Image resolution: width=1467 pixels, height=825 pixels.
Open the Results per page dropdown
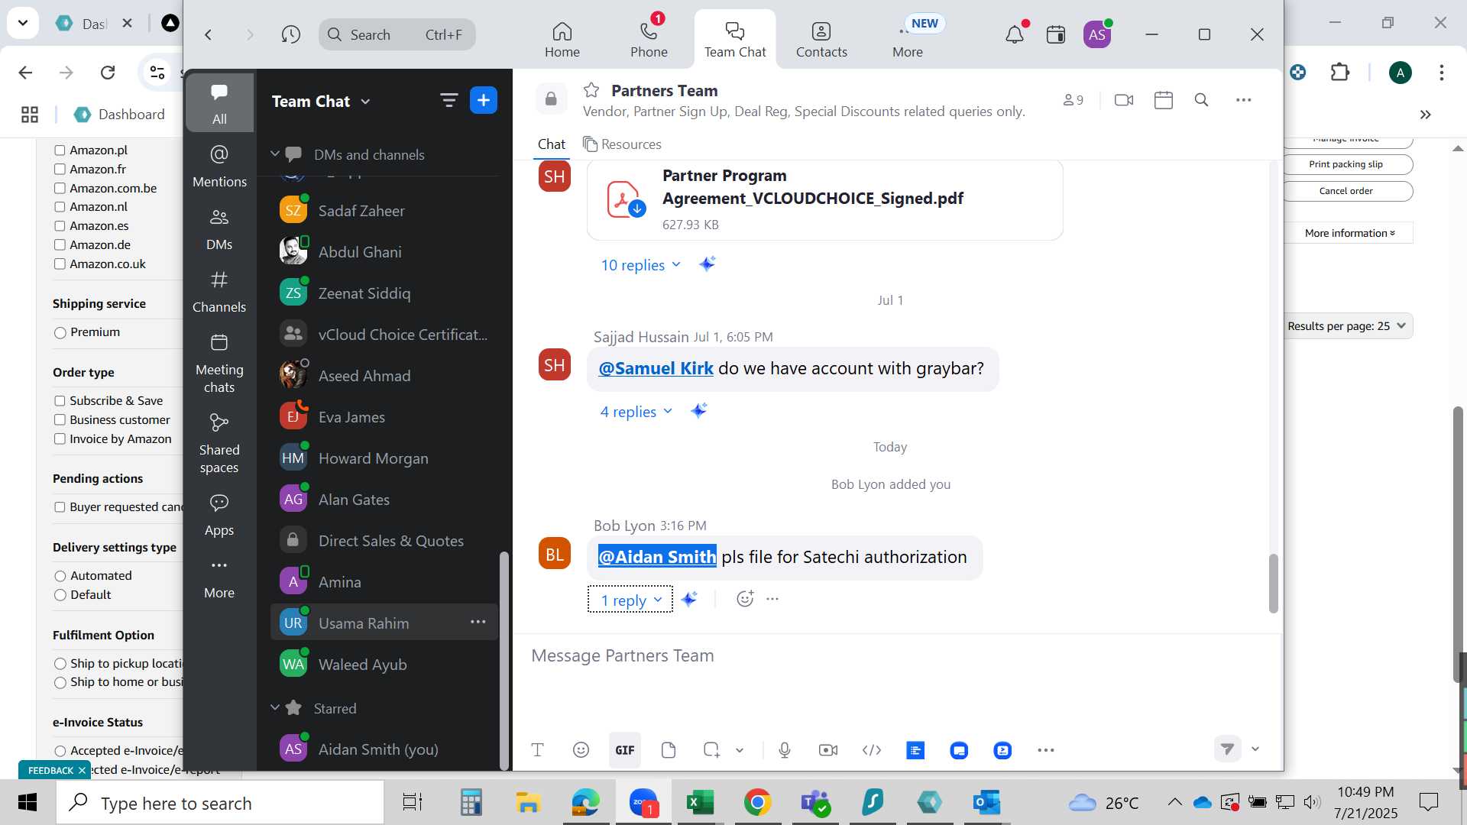[x=1346, y=326]
